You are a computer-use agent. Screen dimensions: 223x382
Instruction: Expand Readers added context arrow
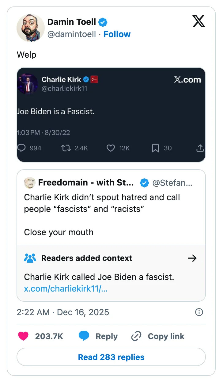coord(192,258)
